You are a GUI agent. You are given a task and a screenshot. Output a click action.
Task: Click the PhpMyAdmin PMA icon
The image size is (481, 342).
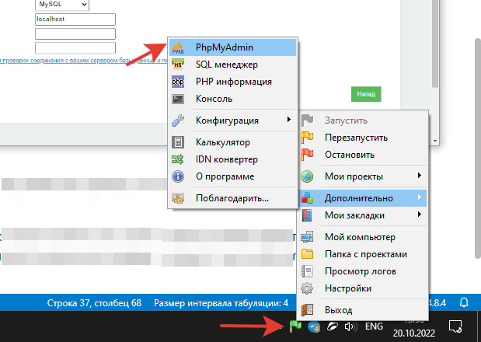178,47
